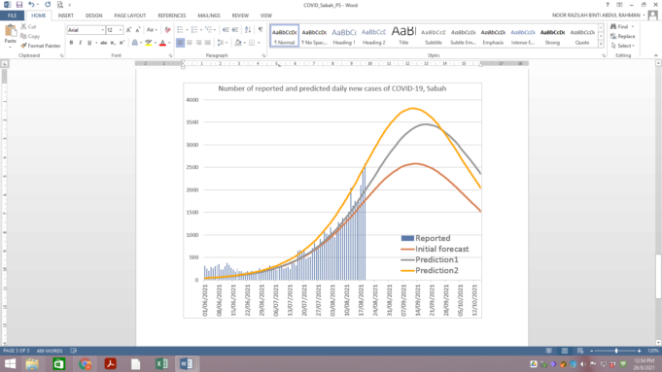
Task: Click the Paste button
Action: point(10,35)
